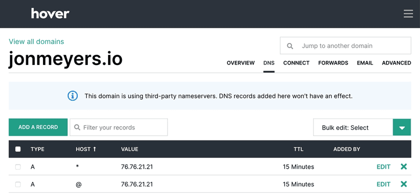Image resolution: width=420 pixels, height=195 pixels.
Task: Delete the @ A record with X icon
Action: point(404,184)
